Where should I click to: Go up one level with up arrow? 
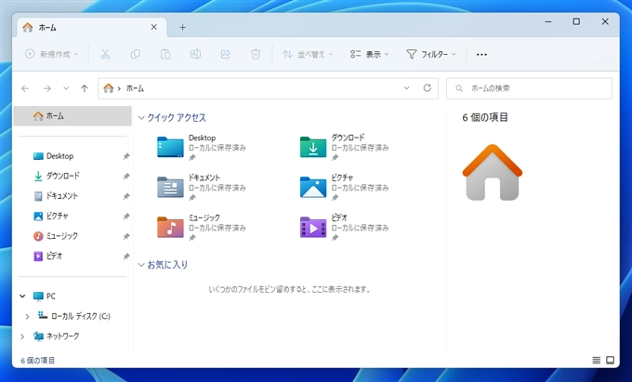click(85, 88)
